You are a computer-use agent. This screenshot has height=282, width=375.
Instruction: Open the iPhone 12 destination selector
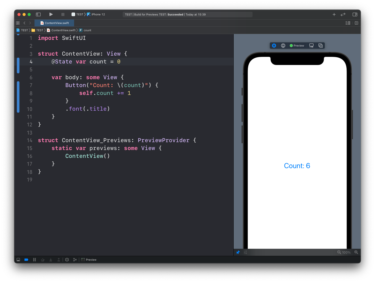coord(98,14)
